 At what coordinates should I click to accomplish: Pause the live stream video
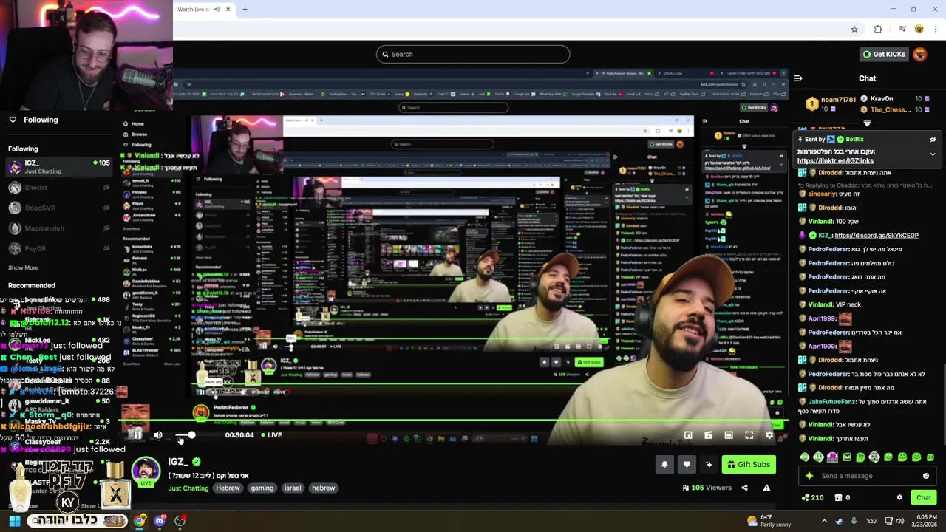pyautogui.click(x=137, y=435)
